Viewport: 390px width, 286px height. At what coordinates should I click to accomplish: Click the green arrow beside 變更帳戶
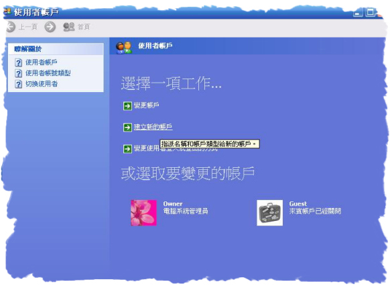127,106
